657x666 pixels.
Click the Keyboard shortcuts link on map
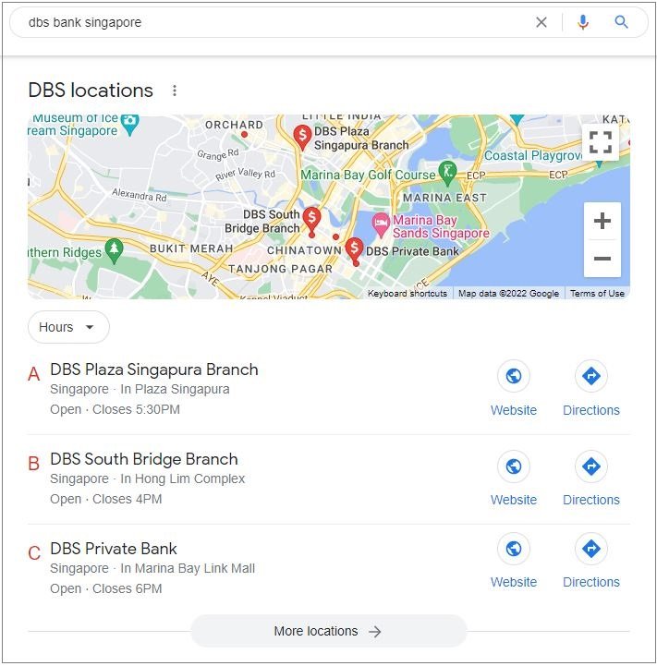[408, 294]
